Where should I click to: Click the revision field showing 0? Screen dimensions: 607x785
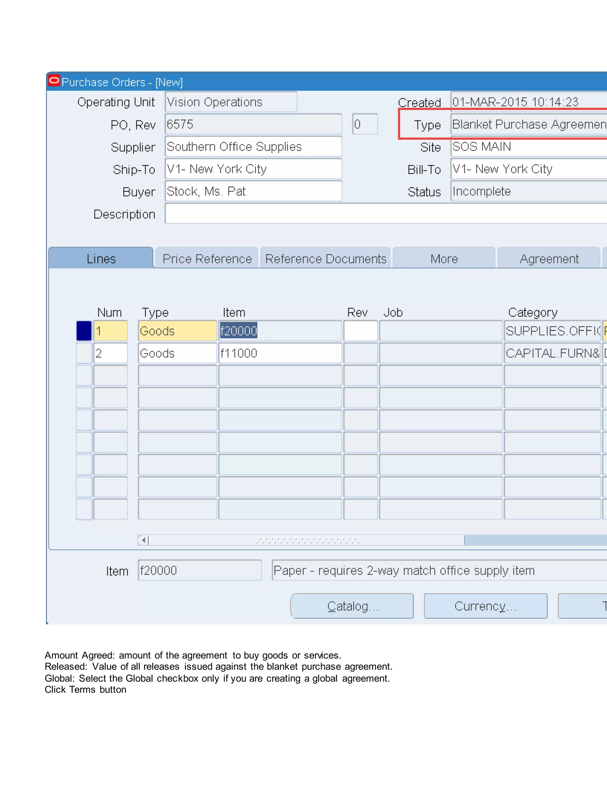coord(365,124)
